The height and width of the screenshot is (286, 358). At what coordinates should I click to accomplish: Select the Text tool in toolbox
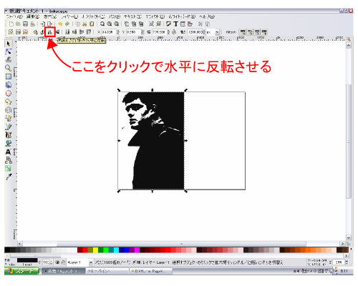point(9,152)
